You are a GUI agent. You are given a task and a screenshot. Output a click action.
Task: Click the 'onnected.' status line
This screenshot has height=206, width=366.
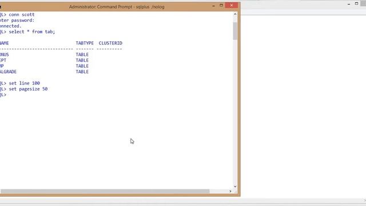(11, 26)
